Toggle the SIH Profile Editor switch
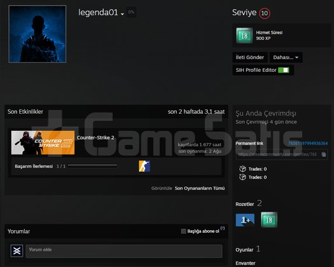This screenshot has width=334, height=267. 284,70
